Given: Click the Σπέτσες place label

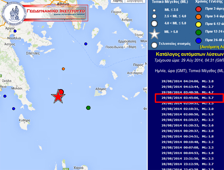Looking at the screenshot, I should point(33,53).
